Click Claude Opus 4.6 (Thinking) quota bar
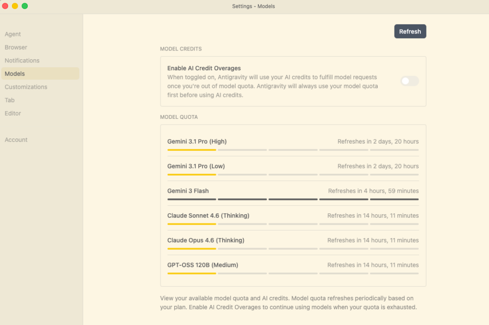Screen dimensions: 489x325 pos(293,249)
